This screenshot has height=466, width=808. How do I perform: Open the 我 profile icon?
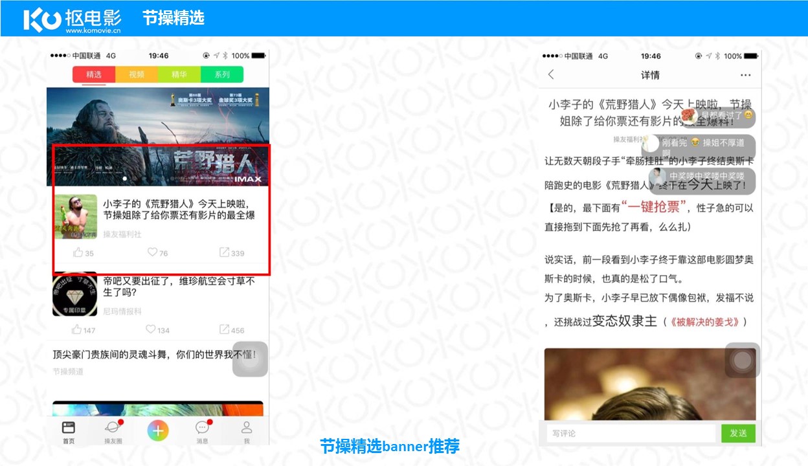point(247,432)
